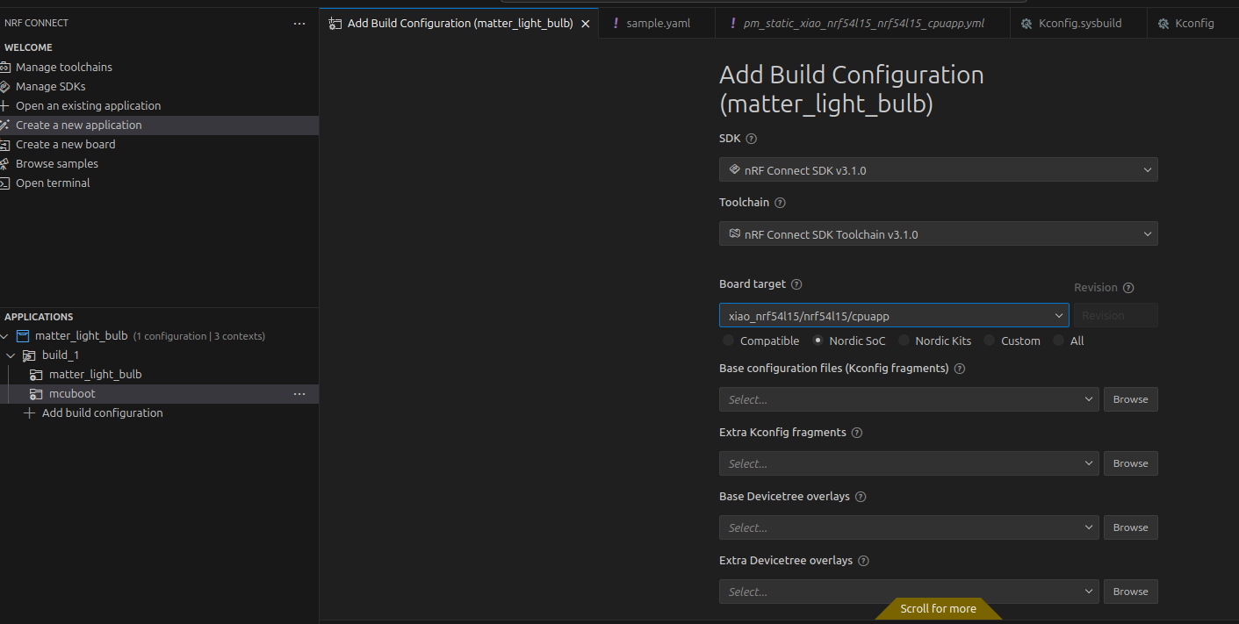Open the Board target dropdown
The height and width of the screenshot is (624, 1239).
[x=893, y=316]
